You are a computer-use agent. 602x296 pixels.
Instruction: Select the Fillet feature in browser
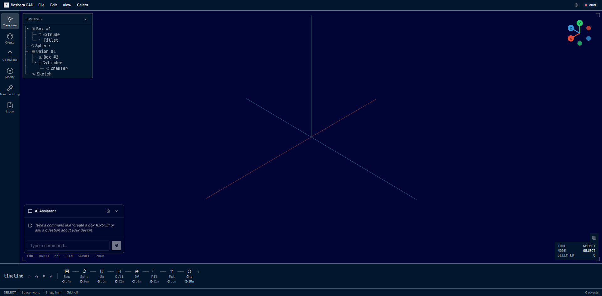pyautogui.click(x=51, y=40)
